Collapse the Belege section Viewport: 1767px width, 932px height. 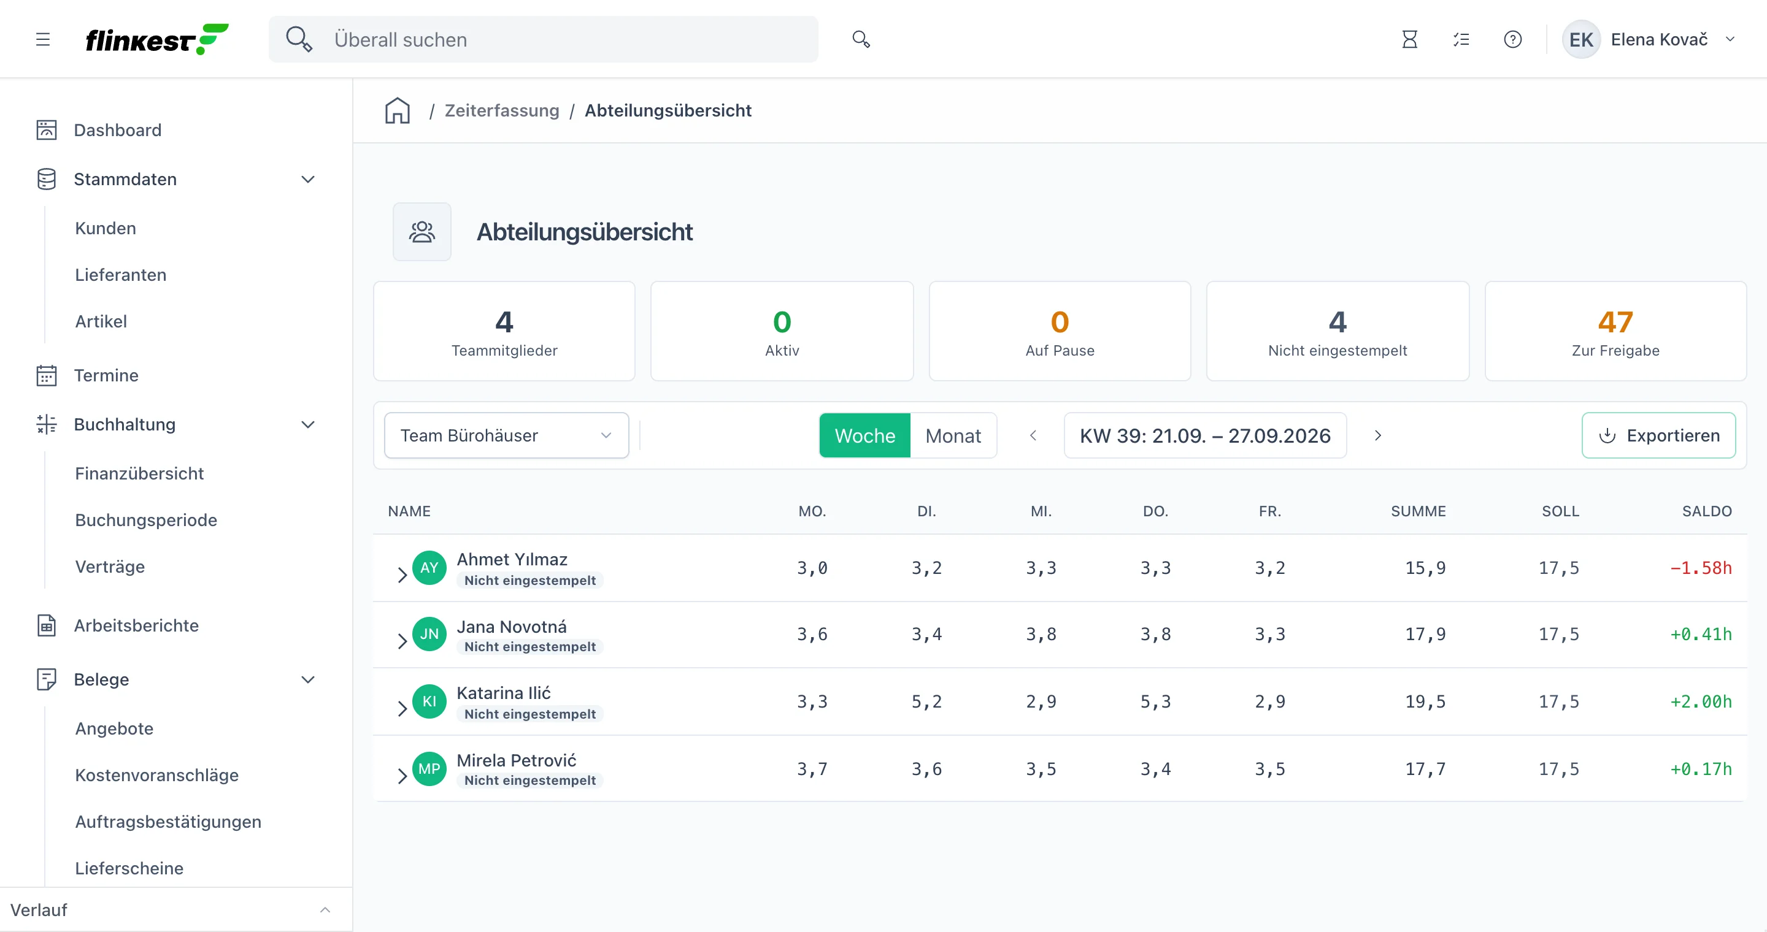click(308, 680)
